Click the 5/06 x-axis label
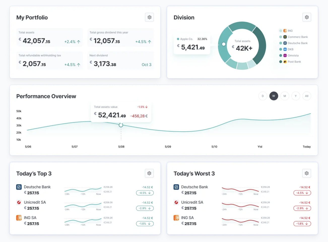328x242 pixels. click(28, 147)
